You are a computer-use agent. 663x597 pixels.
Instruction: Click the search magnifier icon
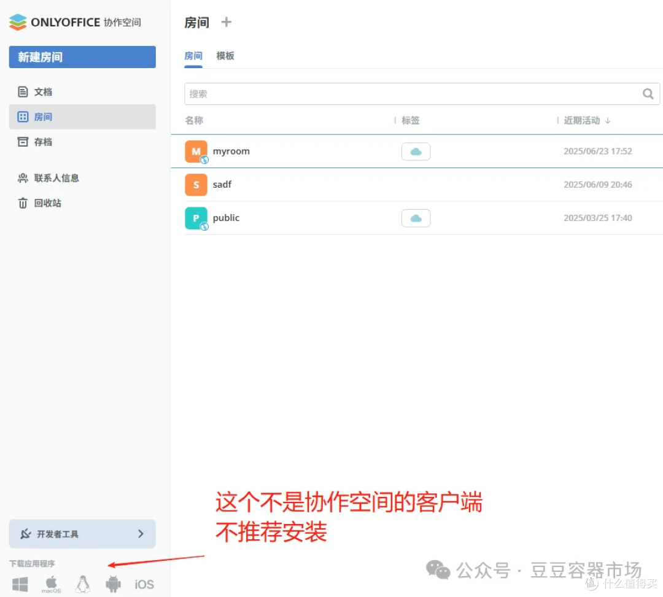click(x=648, y=94)
